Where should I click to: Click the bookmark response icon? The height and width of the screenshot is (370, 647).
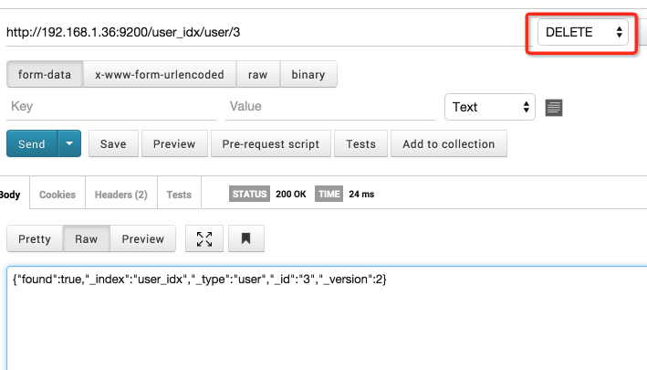(x=245, y=238)
